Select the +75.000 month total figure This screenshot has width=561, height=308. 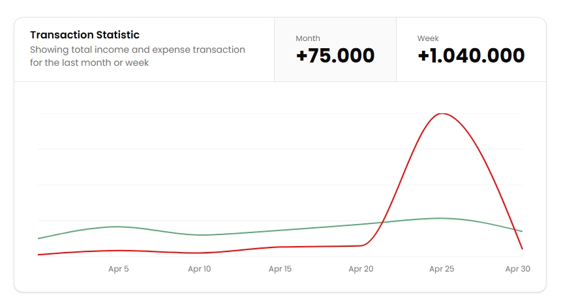point(335,56)
